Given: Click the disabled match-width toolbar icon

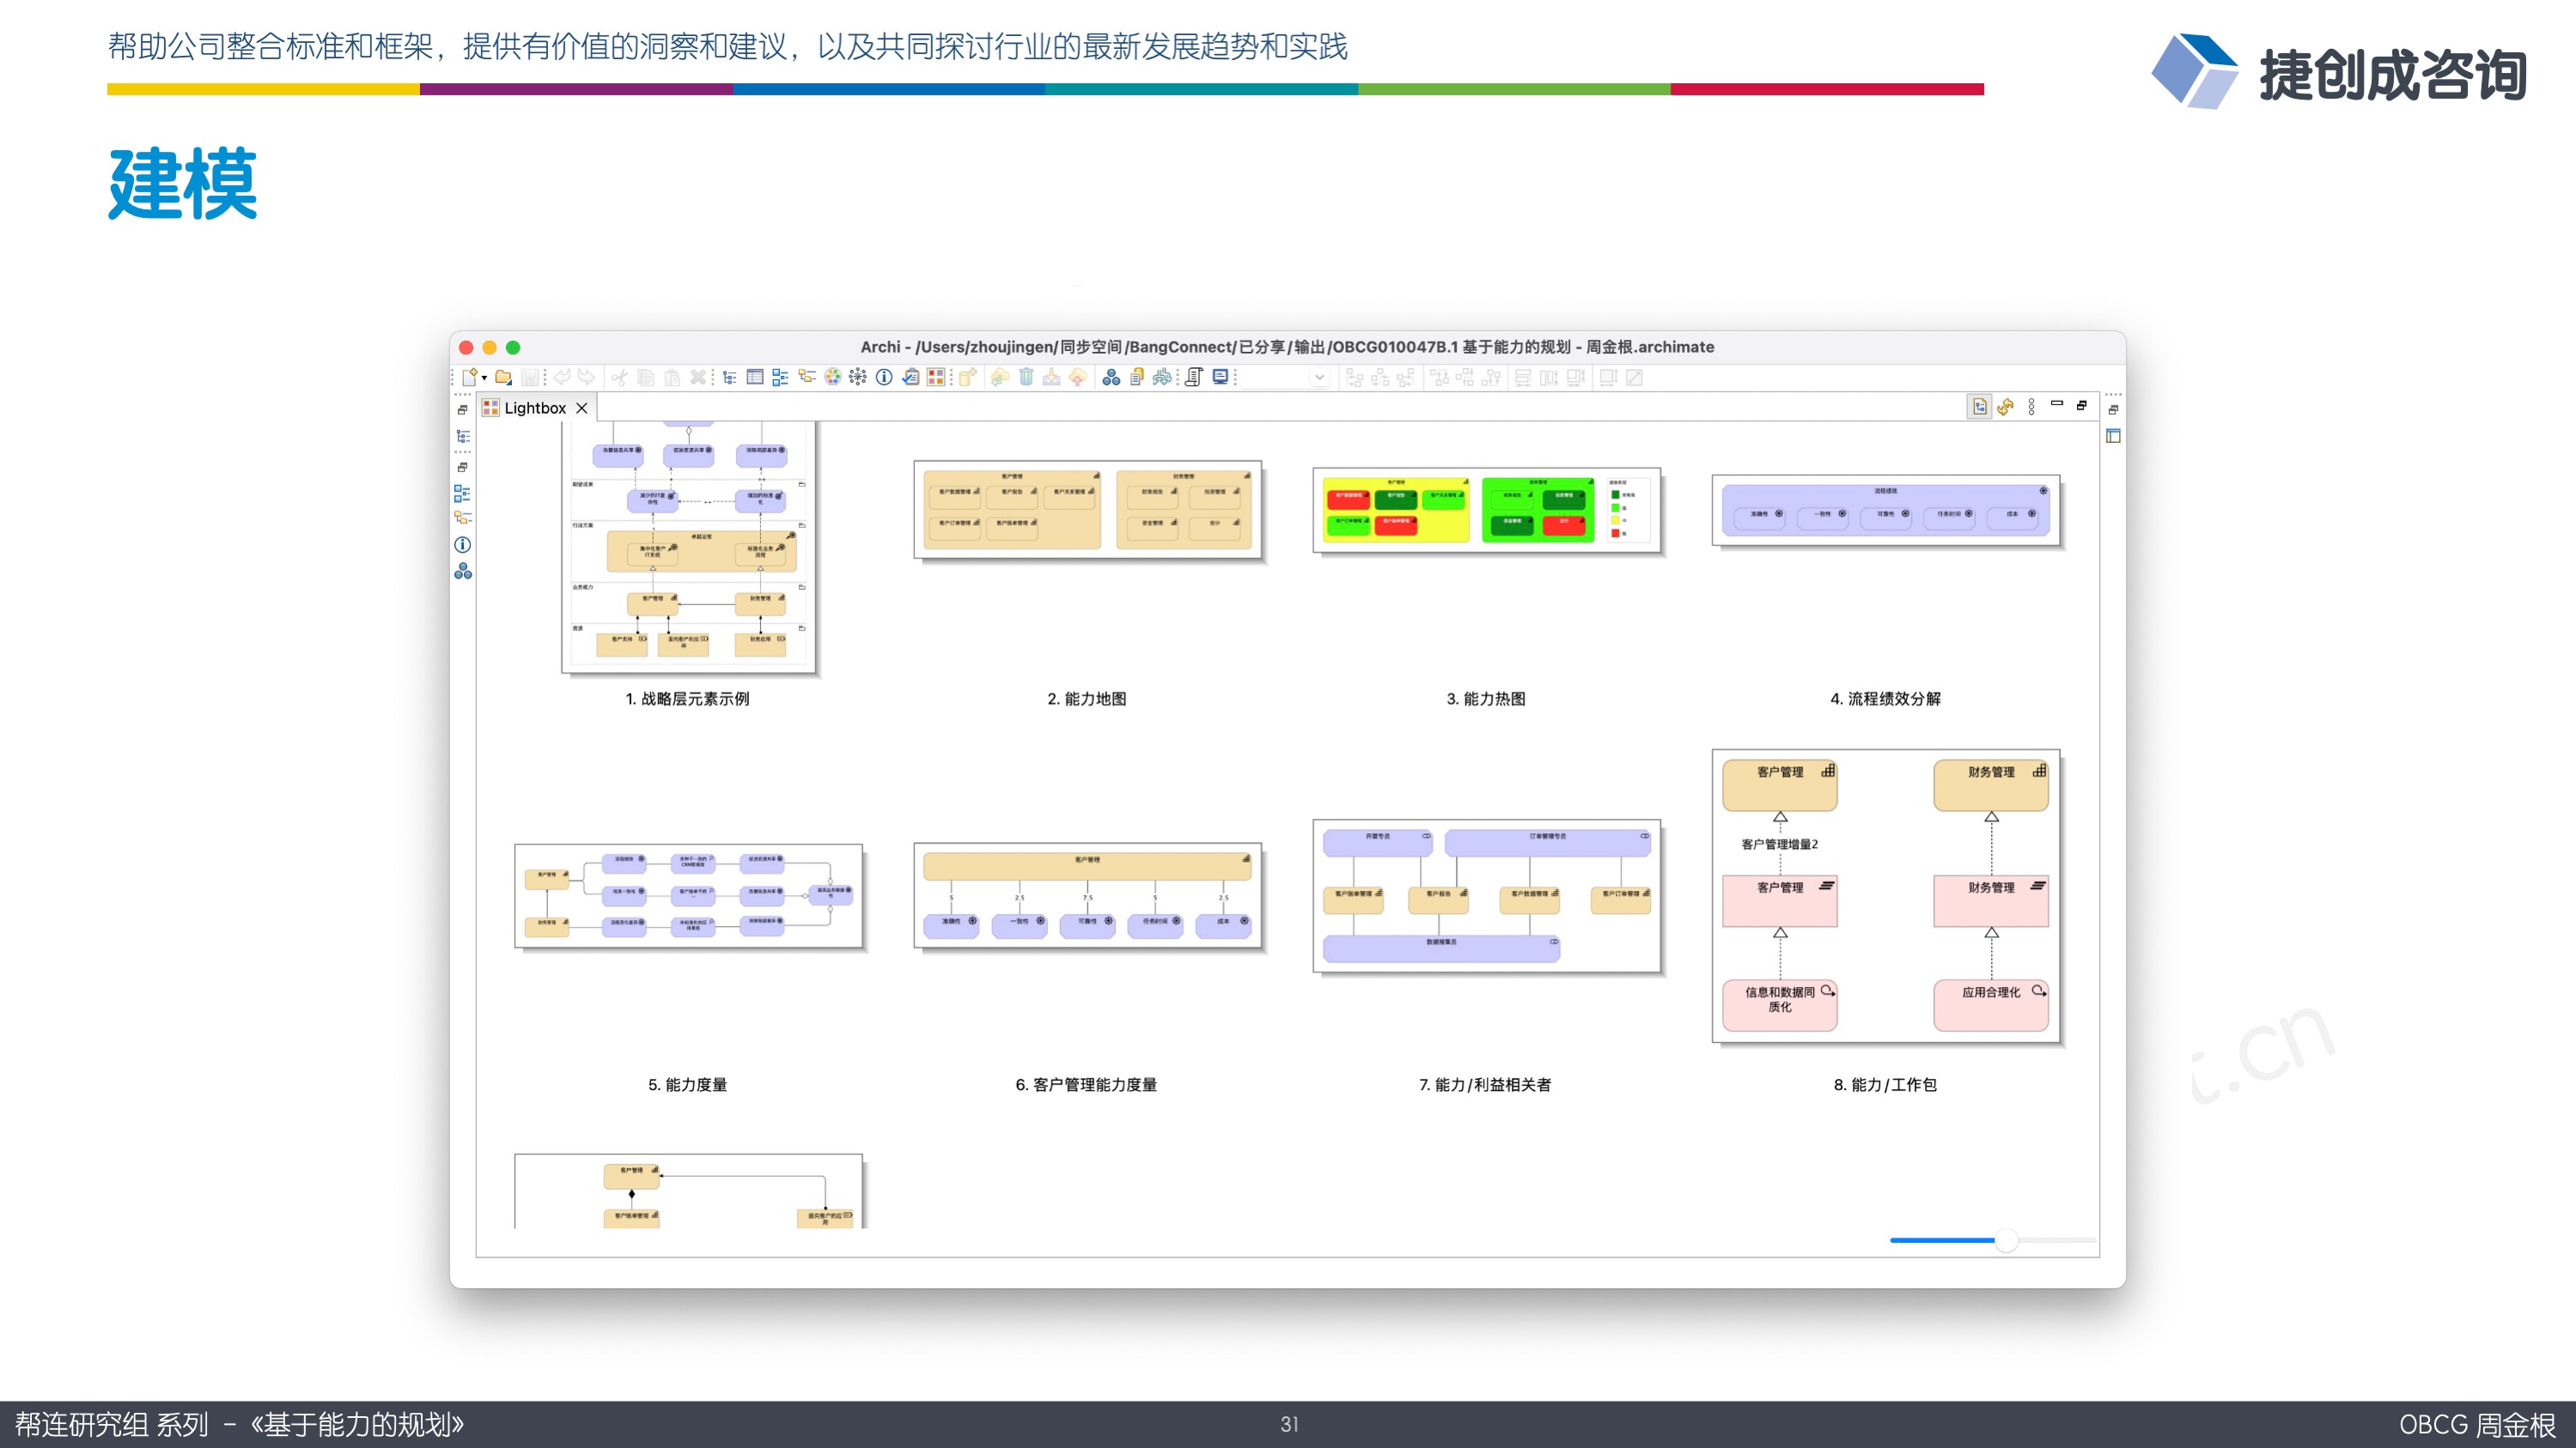Looking at the screenshot, I should [x=1522, y=377].
